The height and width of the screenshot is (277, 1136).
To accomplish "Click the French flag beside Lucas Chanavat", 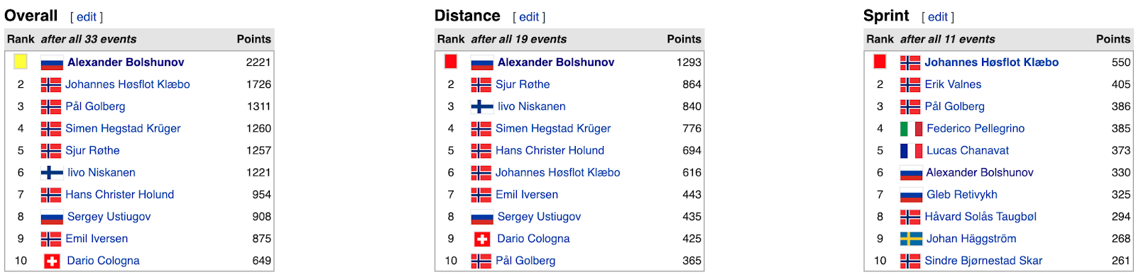I will pos(912,150).
